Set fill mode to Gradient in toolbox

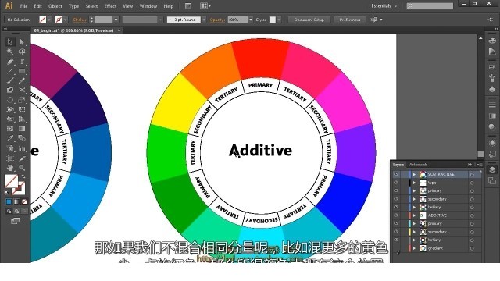click(x=16, y=201)
